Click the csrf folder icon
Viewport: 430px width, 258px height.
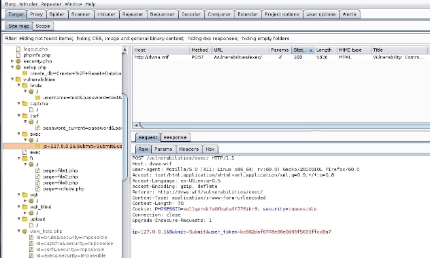tap(25, 115)
